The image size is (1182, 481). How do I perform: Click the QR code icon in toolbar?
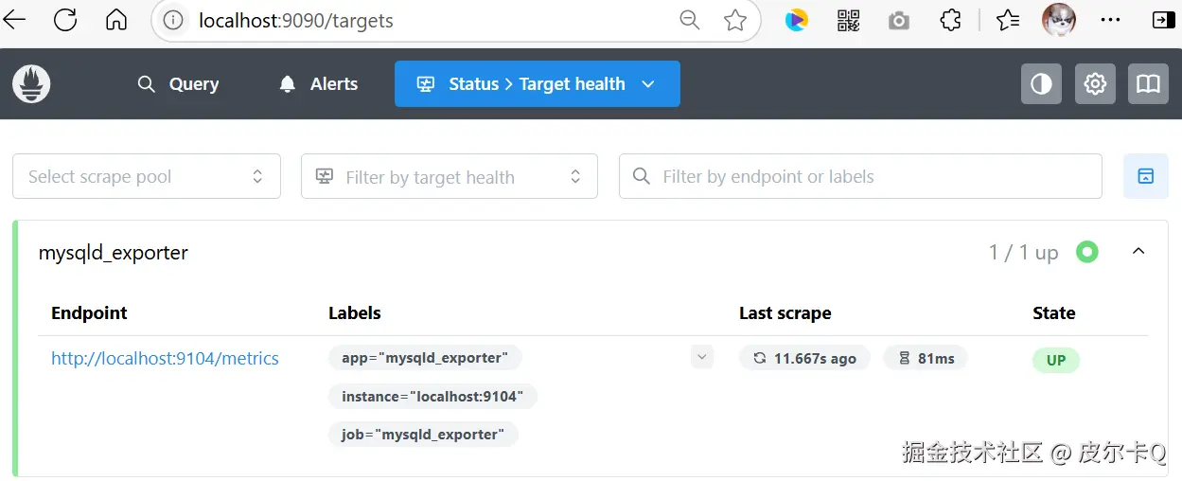tap(848, 20)
